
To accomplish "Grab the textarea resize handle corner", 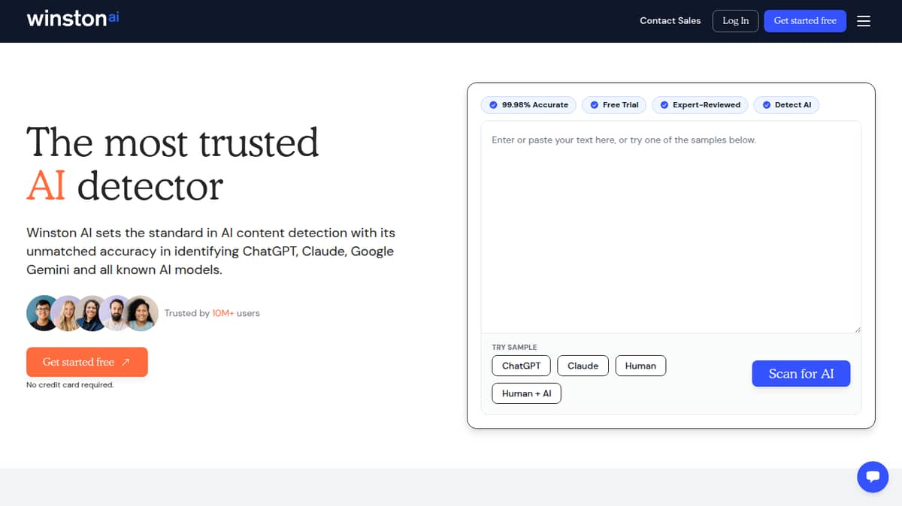I will pos(858,329).
